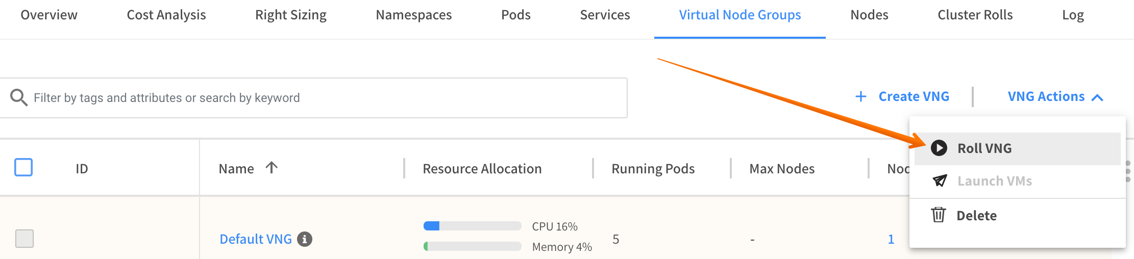Click the Name column sort arrow
The height and width of the screenshot is (259, 1134).
click(x=272, y=168)
